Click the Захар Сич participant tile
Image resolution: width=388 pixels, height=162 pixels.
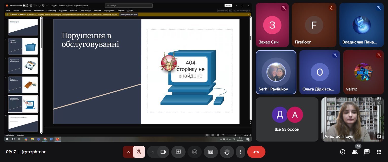coord(272,25)
